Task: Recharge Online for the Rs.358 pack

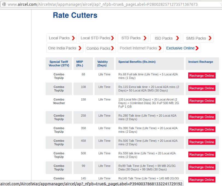Action: click(x=202, y=129)
